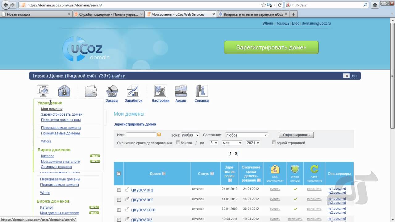Image resolution: width=395 pixels, height=222 pixels.
Task: Sort by Зарегистрирован column sort icon
Action: click(230, 180)
